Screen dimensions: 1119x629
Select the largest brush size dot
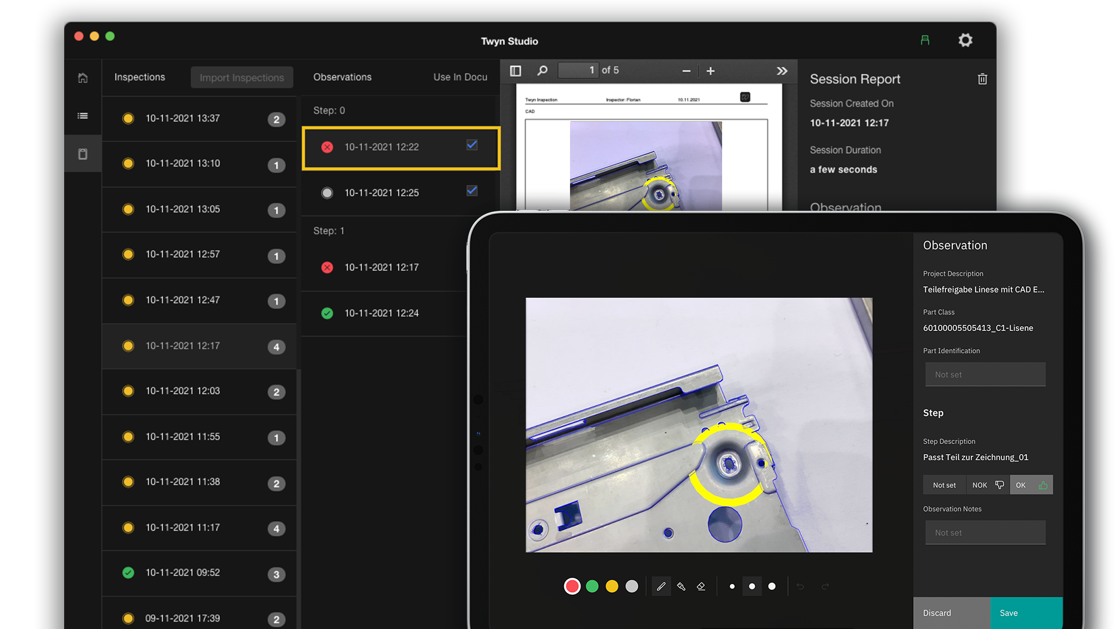coord(772,586)
